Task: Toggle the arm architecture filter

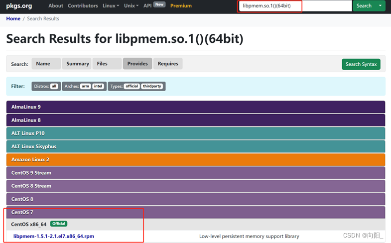Action: coord(85,86)
